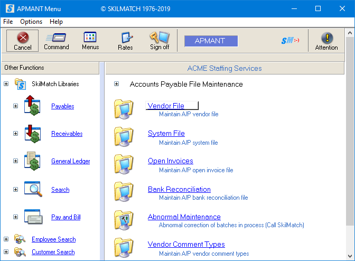
Task: Click folder icon beside Vendor Comment Types
Action: [124, 247]
